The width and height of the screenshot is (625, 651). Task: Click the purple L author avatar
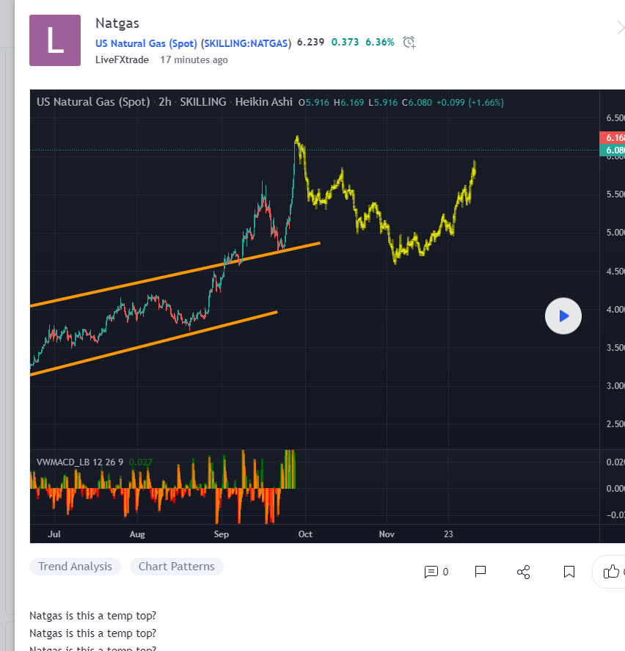(55, 40)
